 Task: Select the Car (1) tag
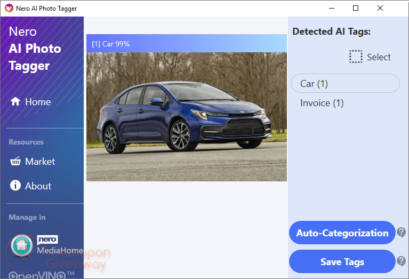[345, 83]
